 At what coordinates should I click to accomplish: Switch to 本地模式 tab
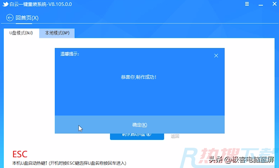(x=57, y=33)
